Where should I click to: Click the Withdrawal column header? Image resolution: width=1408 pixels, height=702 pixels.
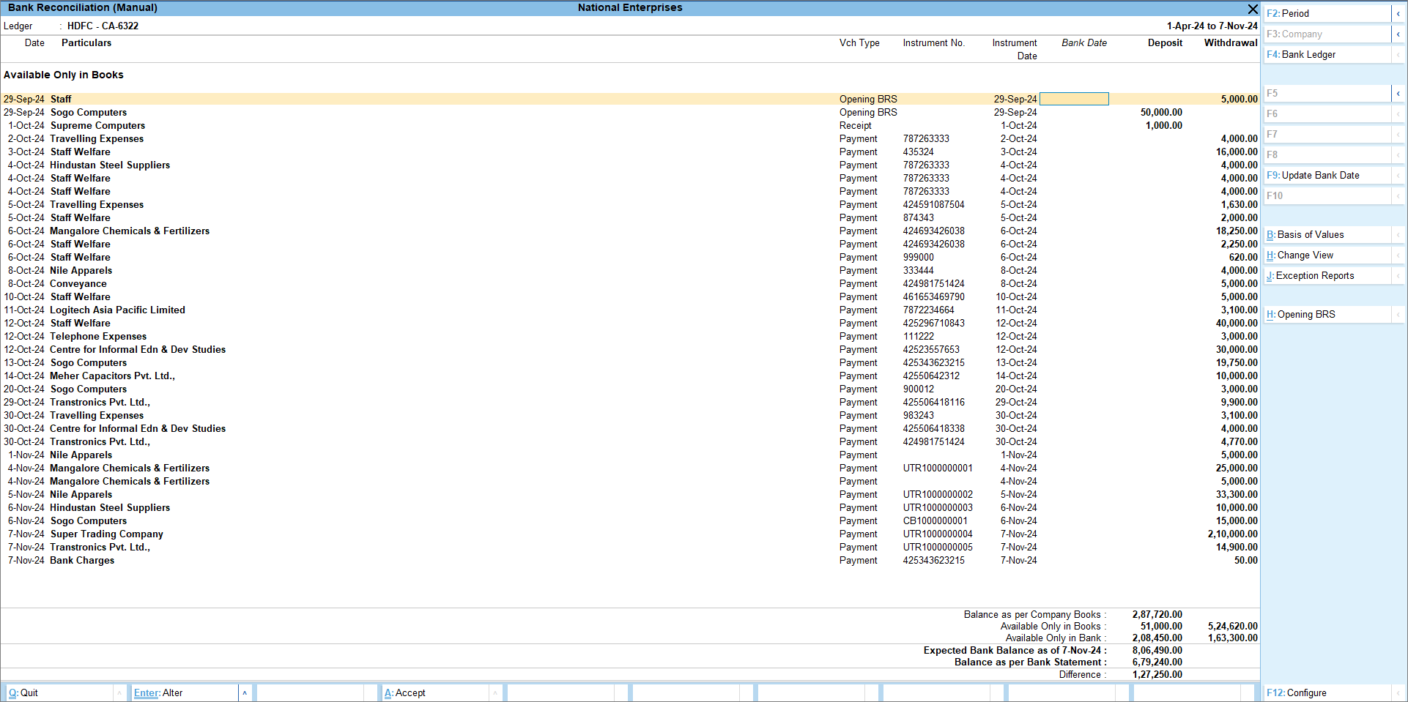pyautogui.click(x=1231, y=42)
